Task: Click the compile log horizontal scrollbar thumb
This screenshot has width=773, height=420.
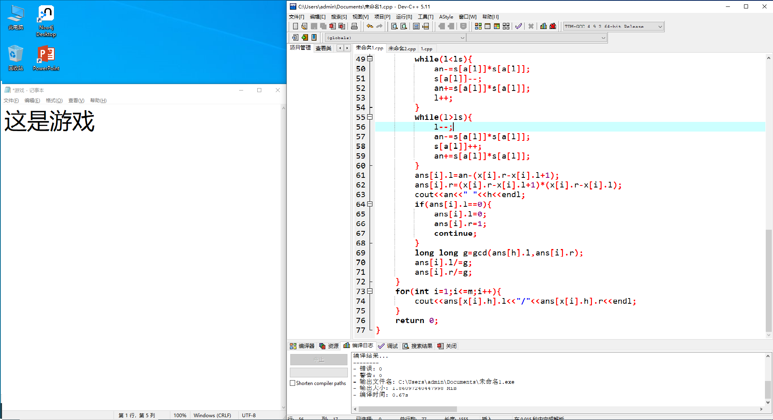Action: 407,409
